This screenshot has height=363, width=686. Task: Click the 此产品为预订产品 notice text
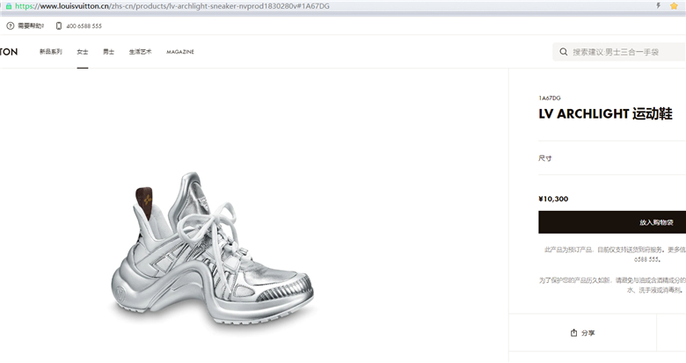click(615, 254)
